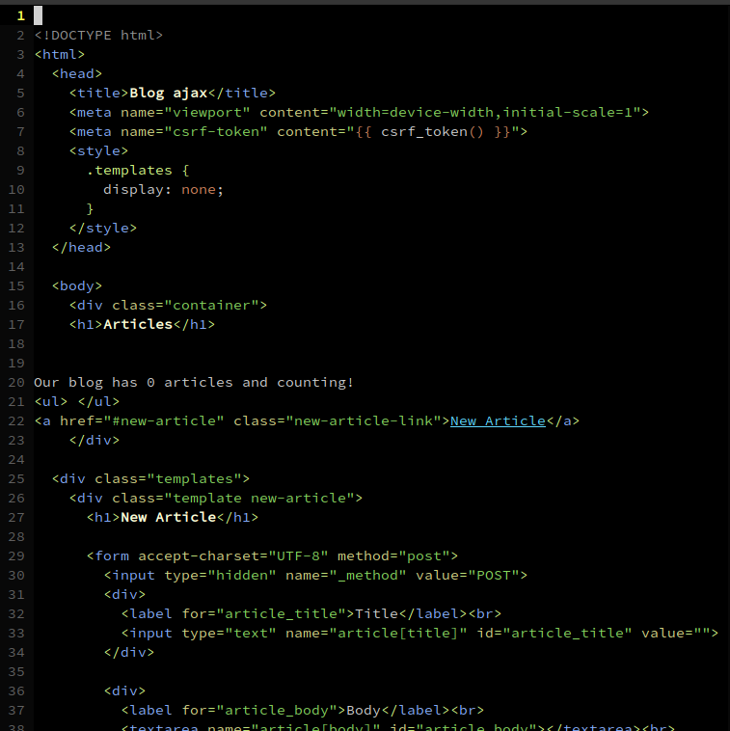The image size is (730, 731).
Task: Click line number 29 in the gutter
Action: pyautogui.click(x=16, y=556)
